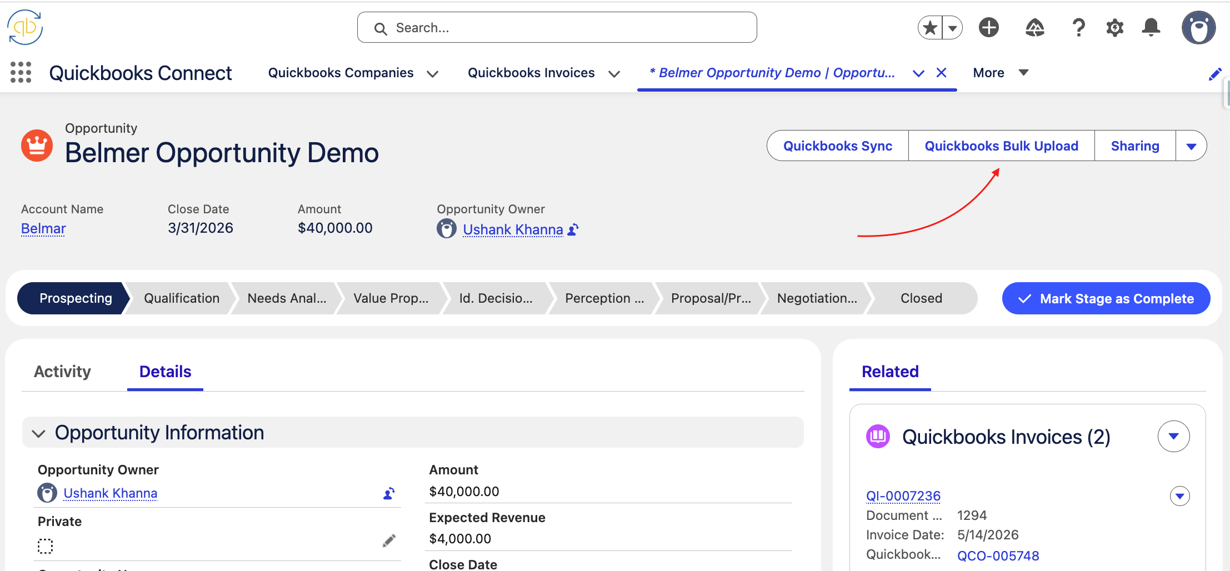Click the Close Date value 3/31/2026

tap(201, 228)
